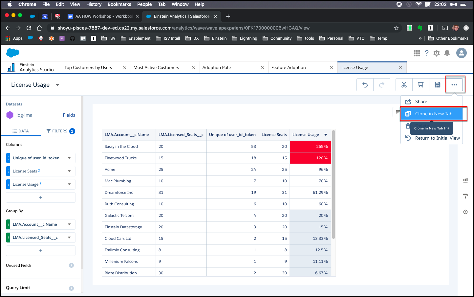
Task: Open the history clock icon in right sidebar
Action: click(x=465, y=212)
